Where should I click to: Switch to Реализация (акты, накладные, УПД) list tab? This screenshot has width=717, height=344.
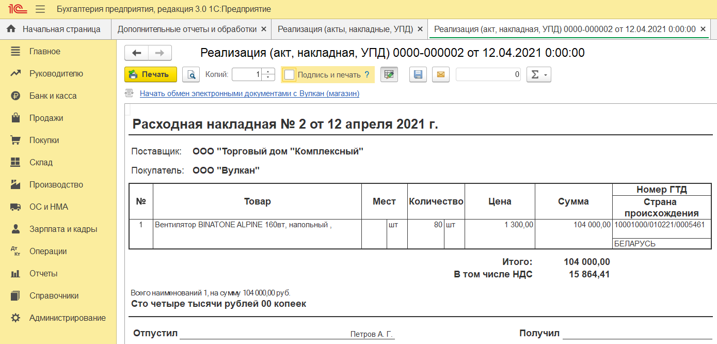pyautogui.click(x=345, y=29)
